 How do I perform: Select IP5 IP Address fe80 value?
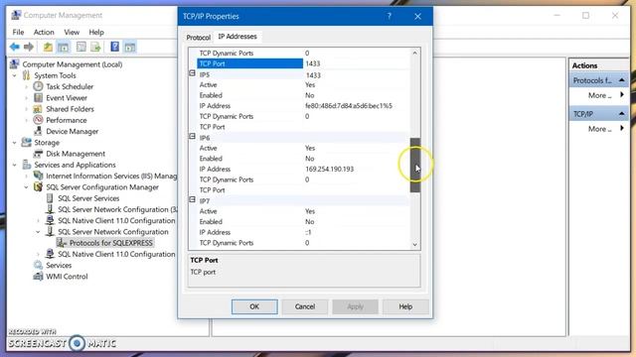349,106
